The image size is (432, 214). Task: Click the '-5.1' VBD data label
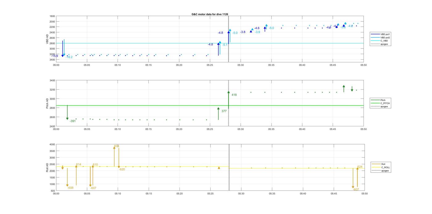click(x=225, y=45)
